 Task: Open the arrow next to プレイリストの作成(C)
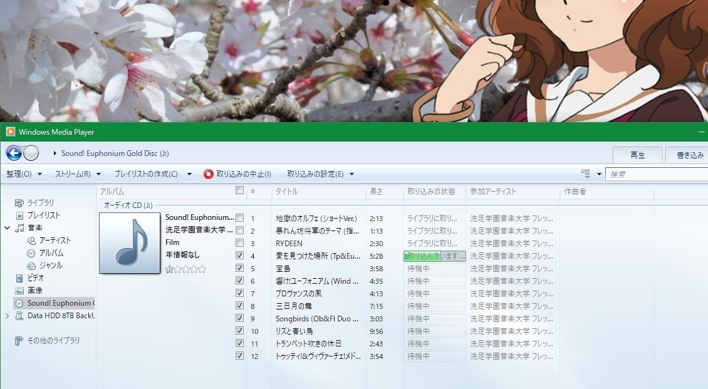click(189, 174)
